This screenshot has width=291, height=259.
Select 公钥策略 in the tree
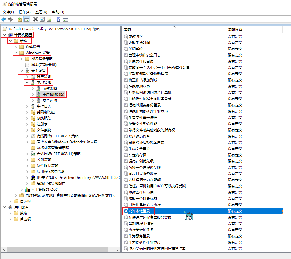click(44, 160)
